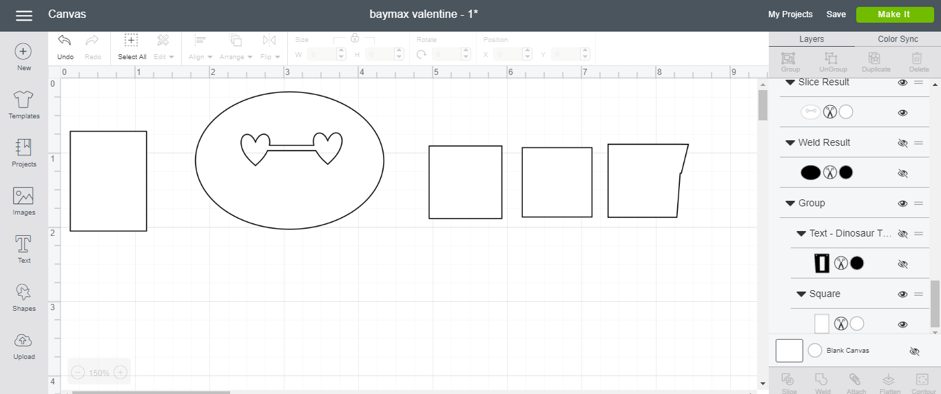Collapse the Text - Dinosaur layer
This screenshot has width=941, height=394.
[x=801, y=234]
